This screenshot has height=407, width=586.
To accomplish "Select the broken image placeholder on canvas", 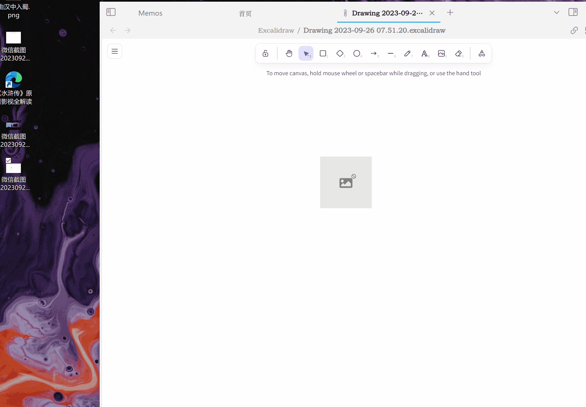I will [x=346, y=182].
